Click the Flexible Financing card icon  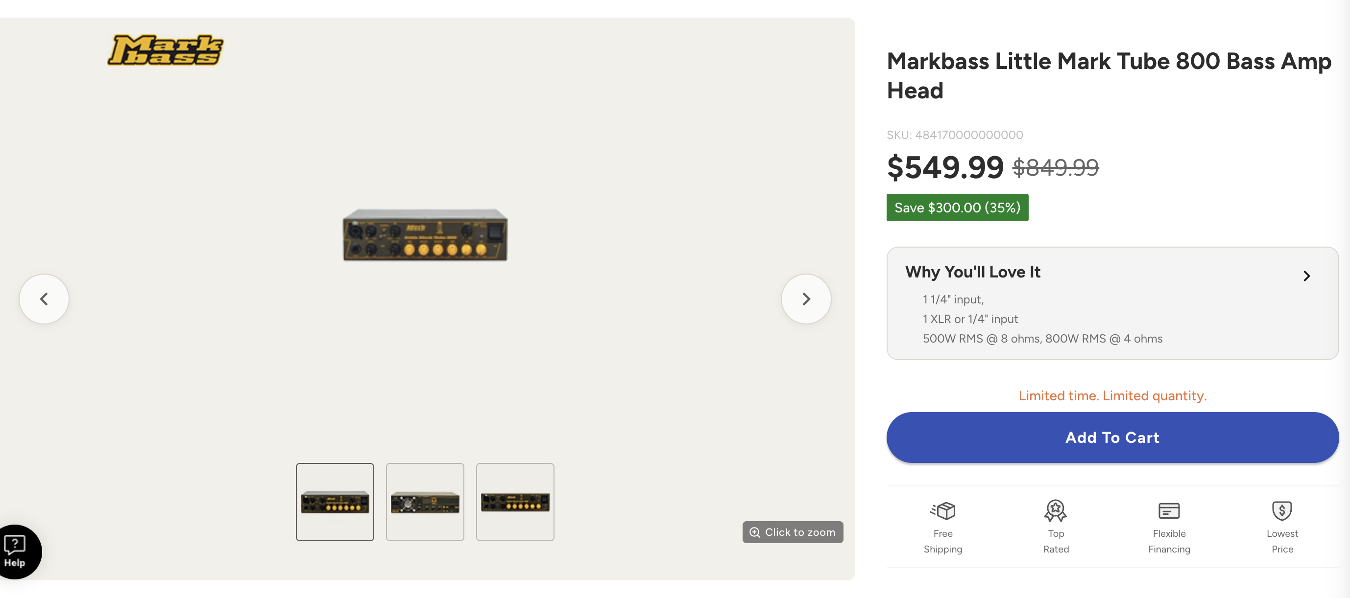coord(1169,510)
